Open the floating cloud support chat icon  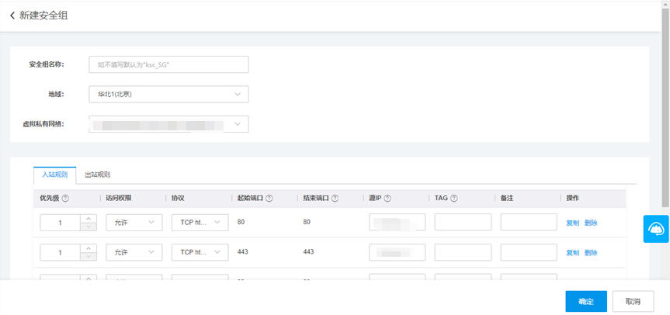pos(656,229)
